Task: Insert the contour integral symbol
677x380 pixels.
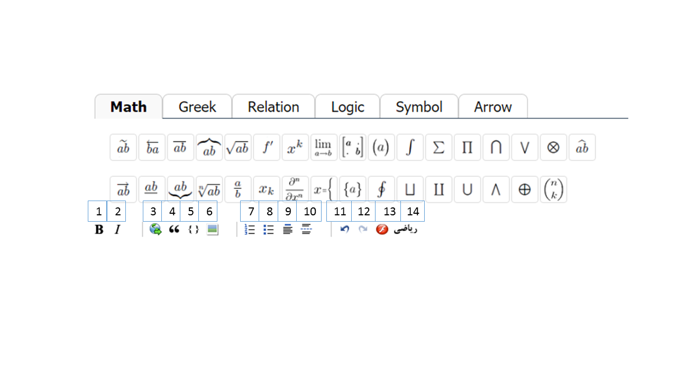Action: point(381,188)
